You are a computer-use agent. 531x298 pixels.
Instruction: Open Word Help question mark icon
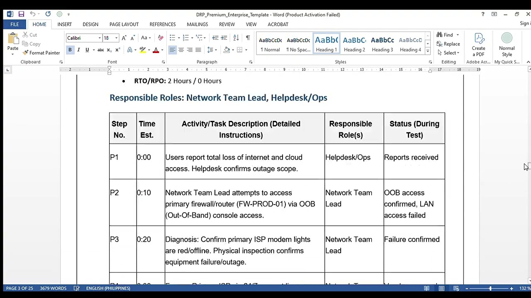tap(483, 14)
